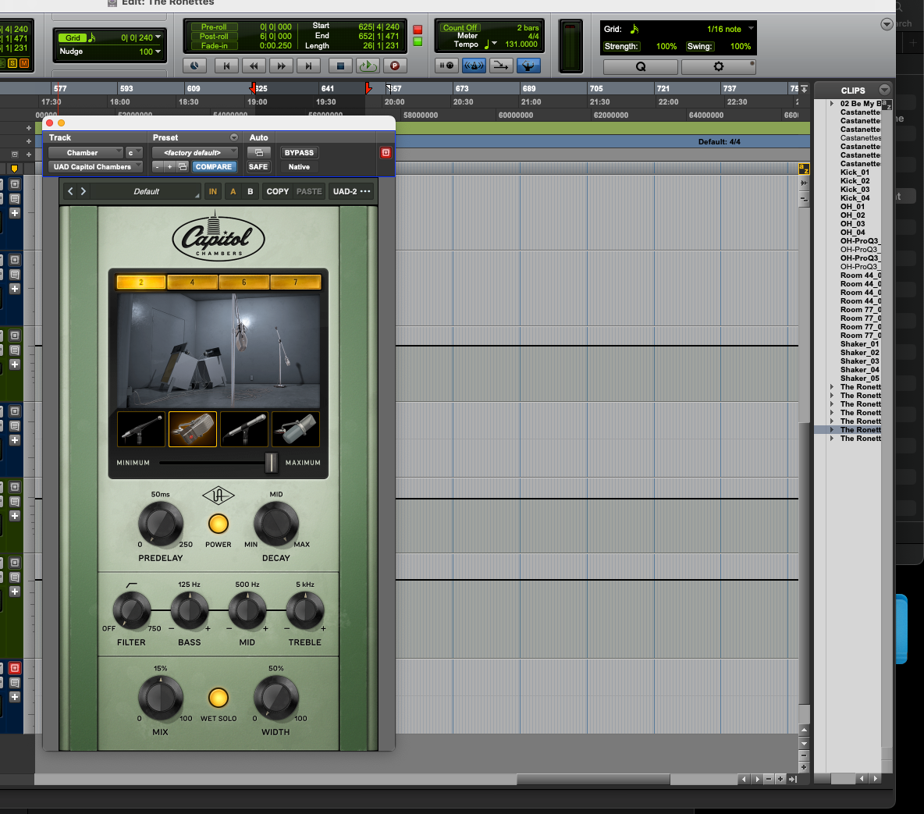Image resolution: width=924 pixels, height=814 pixels.
Task: Open the insert position 'c' dropdown
Action: [133, 153]
